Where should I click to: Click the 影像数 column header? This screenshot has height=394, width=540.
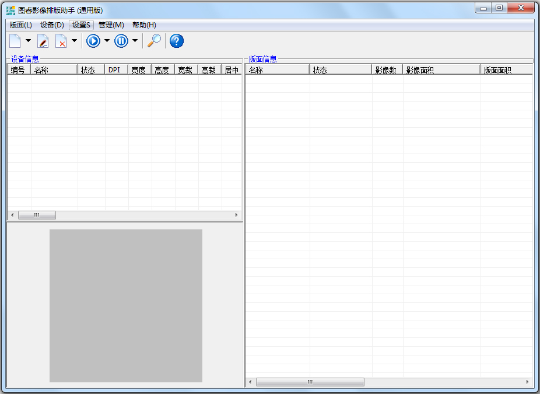(x=387, y=70)
